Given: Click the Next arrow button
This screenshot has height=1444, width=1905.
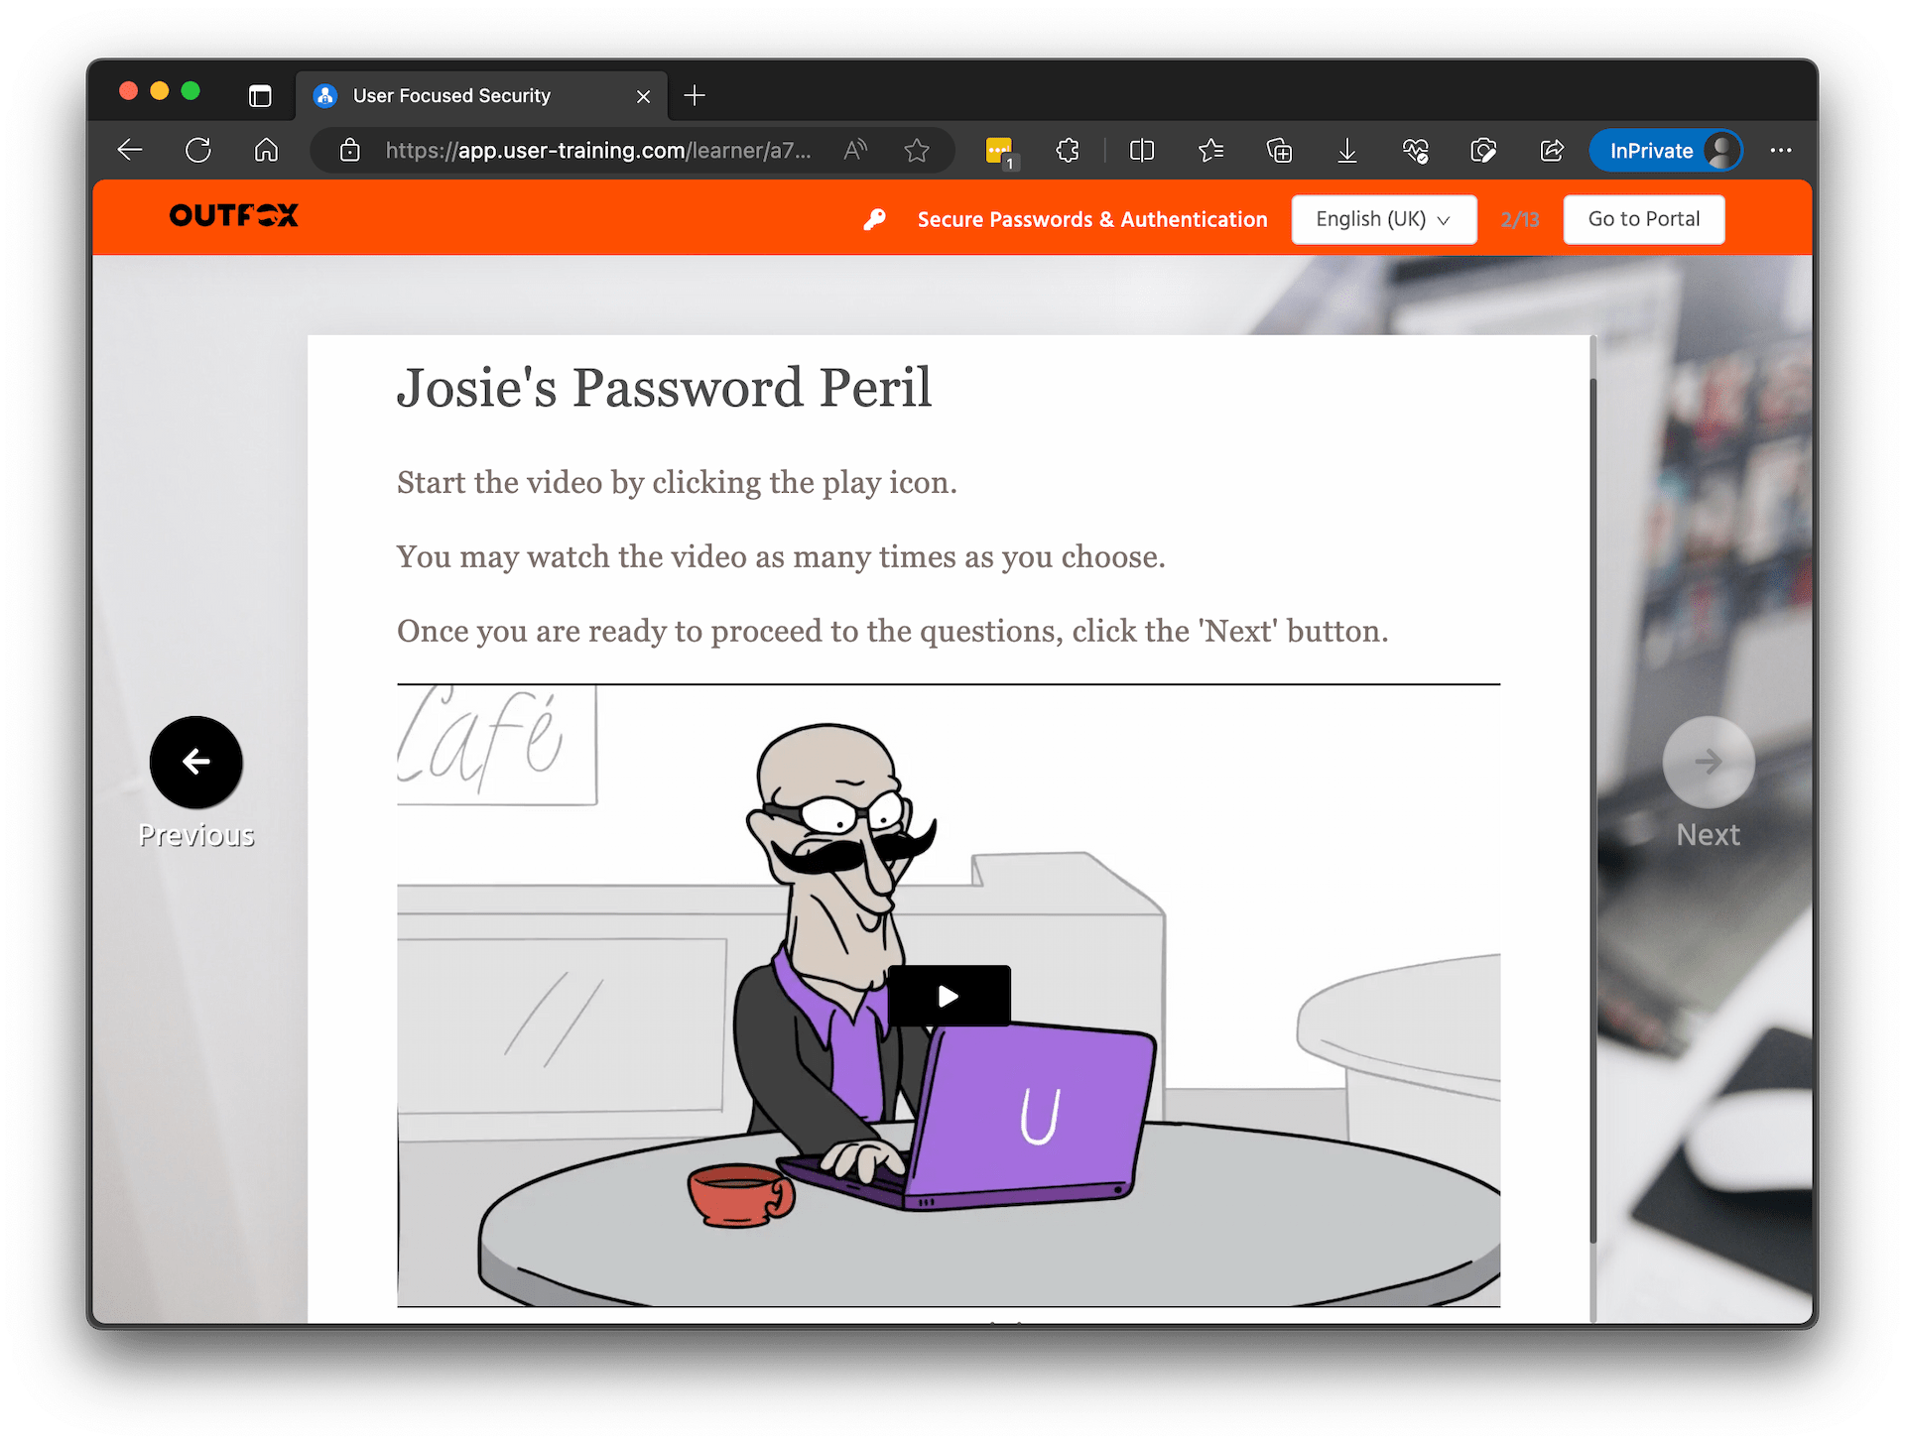Looking at the screenshot, I should [1708, 762].
